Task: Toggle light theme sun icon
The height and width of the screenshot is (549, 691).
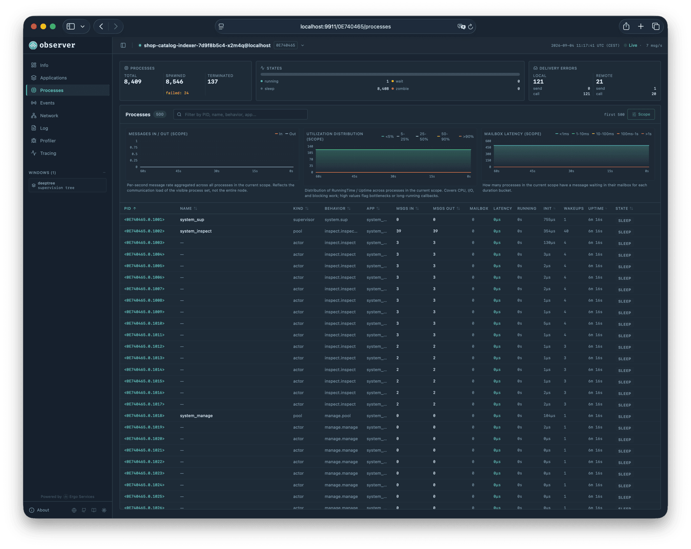Action: pyautogui.click(x=104, y=510)
